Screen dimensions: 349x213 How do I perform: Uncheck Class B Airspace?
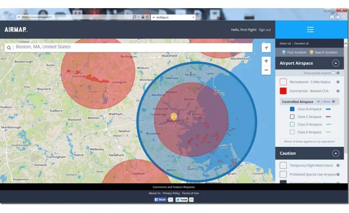pyautogui.click(x=292, y=109)
